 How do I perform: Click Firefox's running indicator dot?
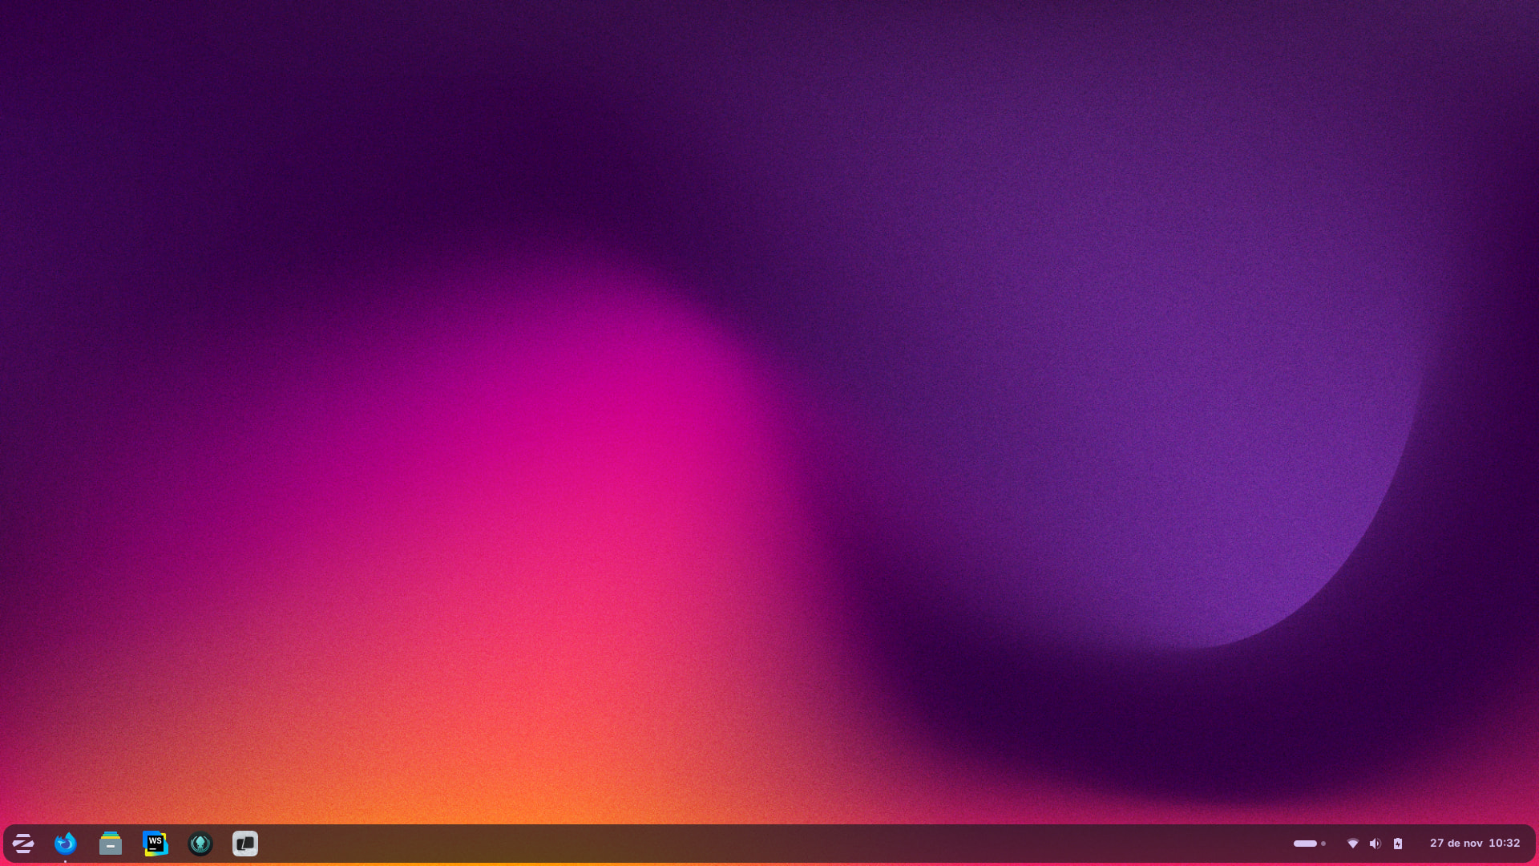(x=66, y=861)
